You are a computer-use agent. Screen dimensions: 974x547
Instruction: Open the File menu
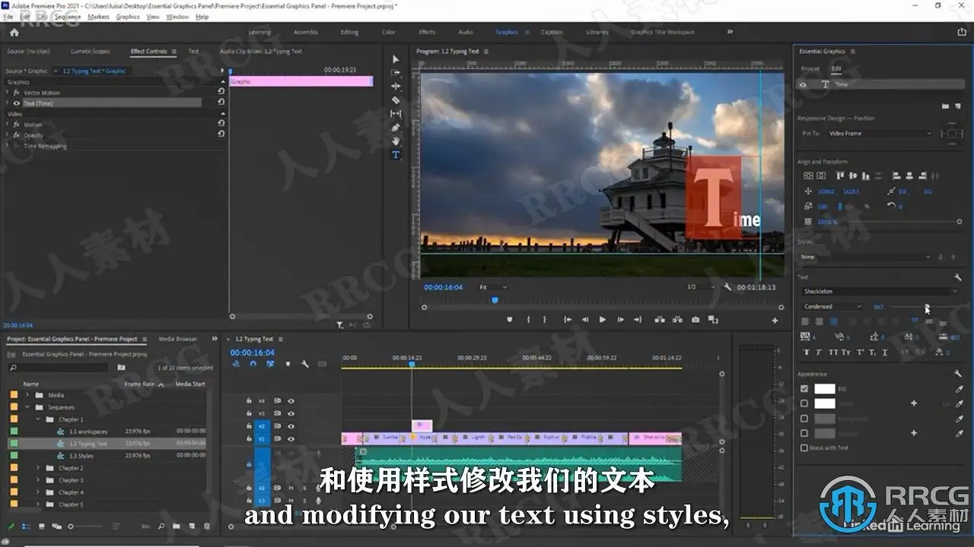tap(8, 17)
